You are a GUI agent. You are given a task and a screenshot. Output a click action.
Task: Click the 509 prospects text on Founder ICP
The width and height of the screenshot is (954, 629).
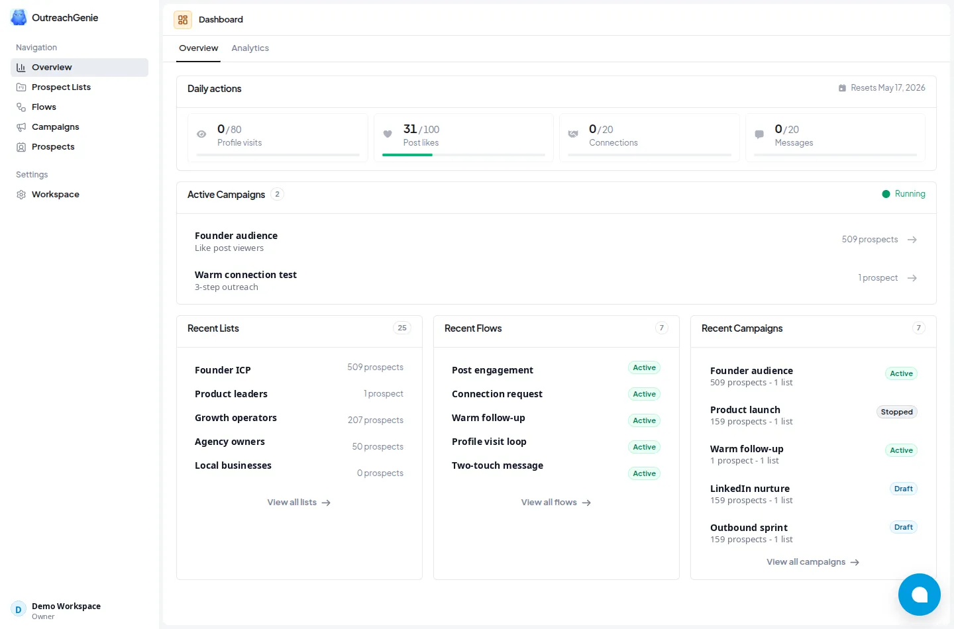point(375,367)
